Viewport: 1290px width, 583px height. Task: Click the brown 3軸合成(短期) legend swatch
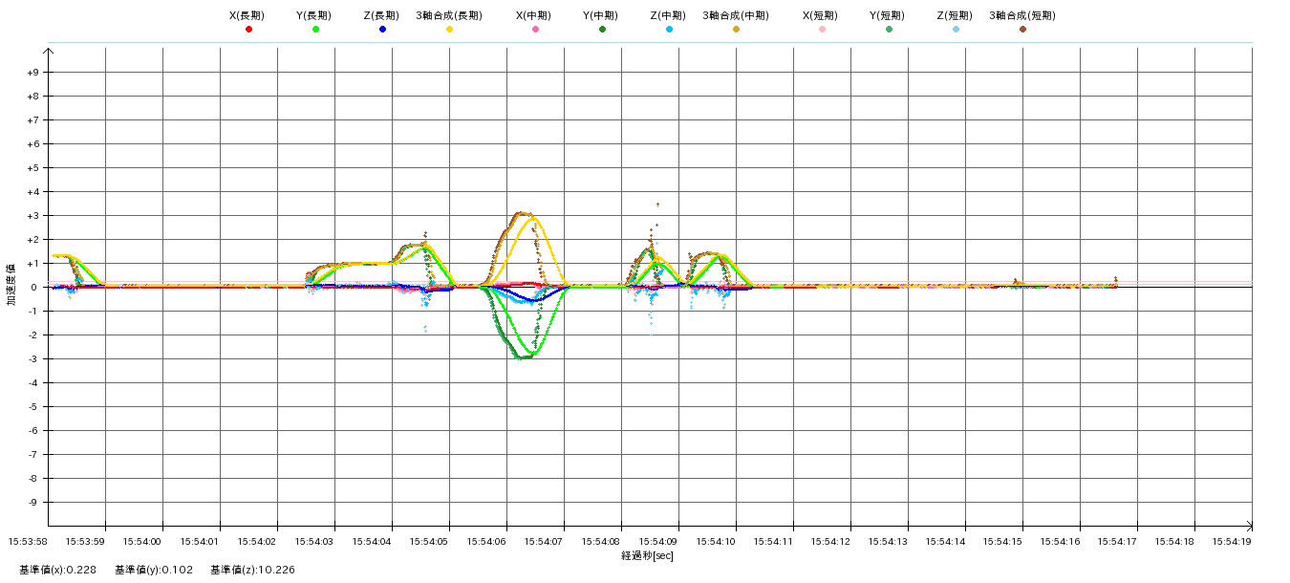coord(1022,30)
